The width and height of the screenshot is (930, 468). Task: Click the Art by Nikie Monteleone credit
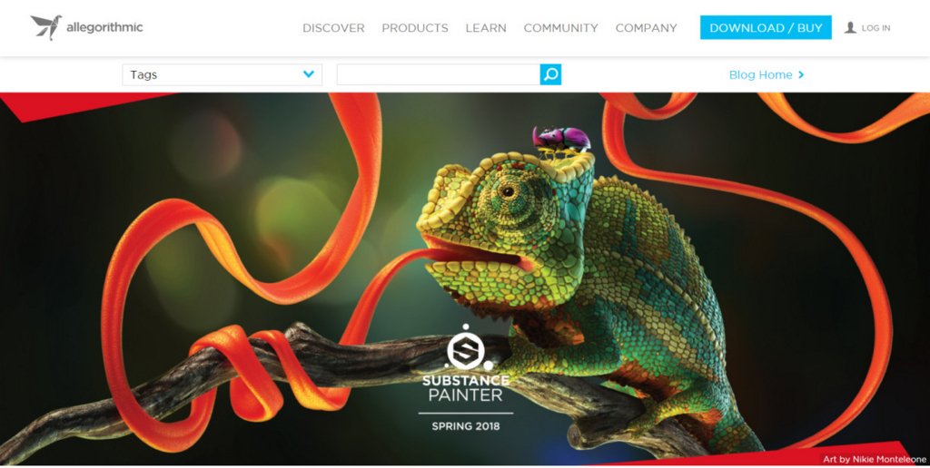pos(875,459)
